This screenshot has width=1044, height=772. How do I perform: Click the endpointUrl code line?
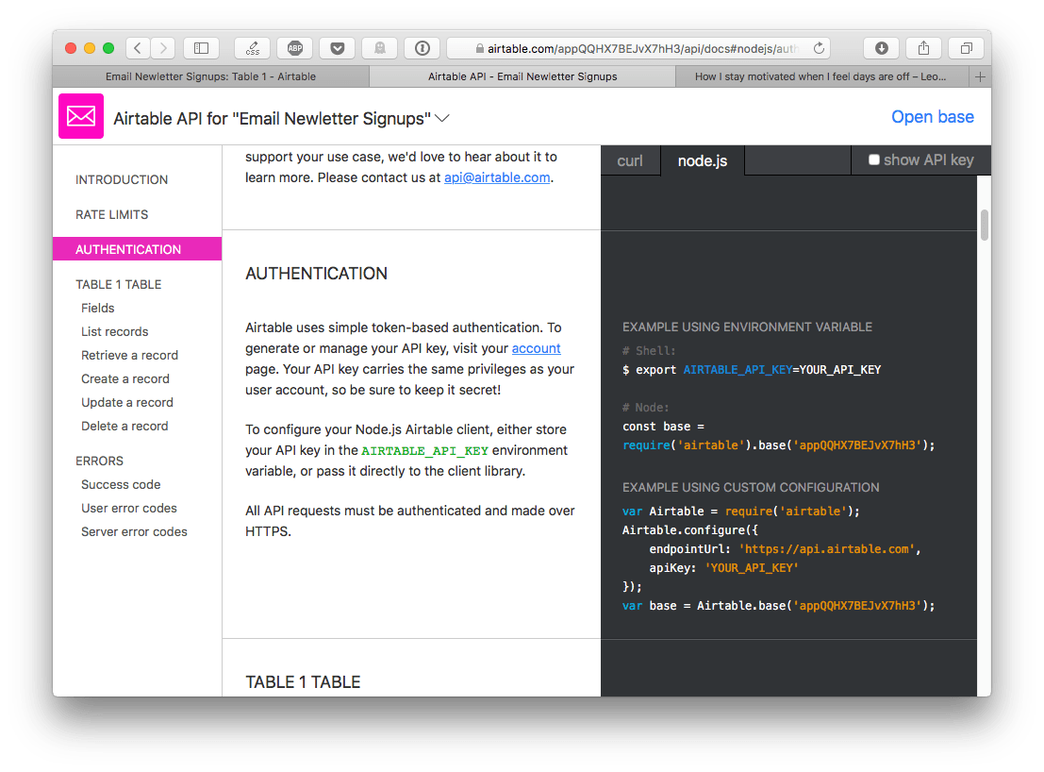(785, 549)
